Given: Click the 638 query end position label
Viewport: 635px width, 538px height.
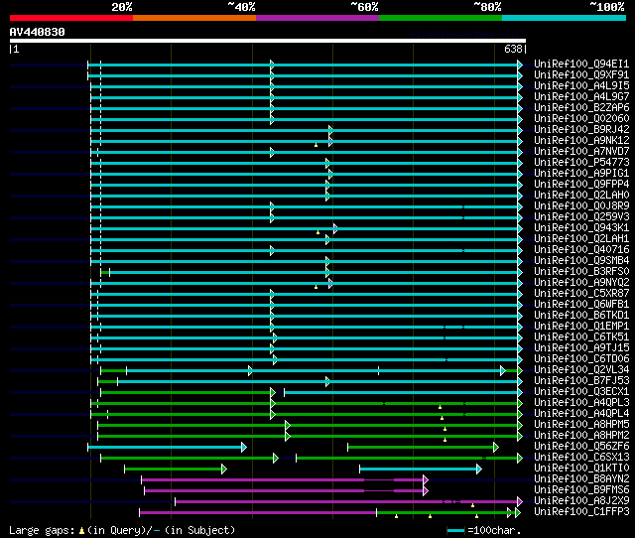Looking at the screenshot, I should (513, 49).
